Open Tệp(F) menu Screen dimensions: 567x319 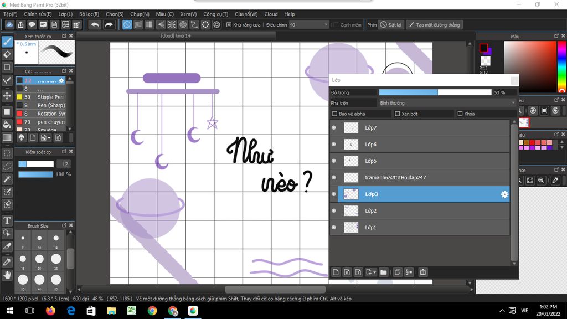10,14
